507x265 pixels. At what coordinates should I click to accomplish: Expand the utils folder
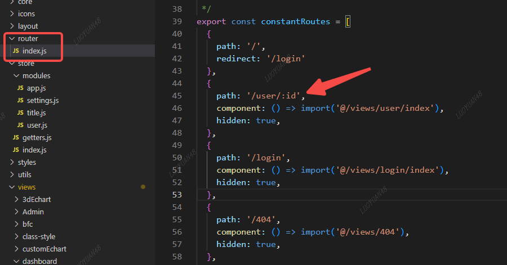[x=12, y=174]
